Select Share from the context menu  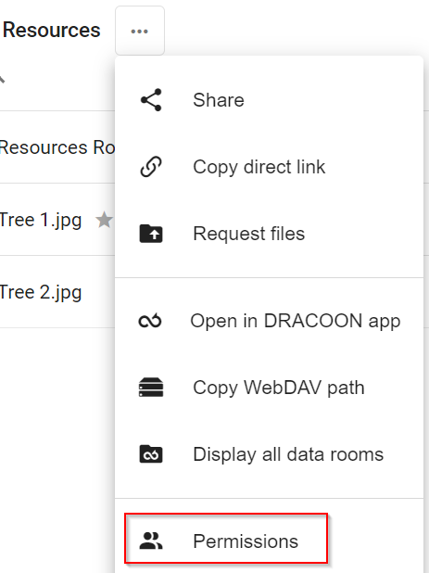pyautogui.click(x=269, y=100)
